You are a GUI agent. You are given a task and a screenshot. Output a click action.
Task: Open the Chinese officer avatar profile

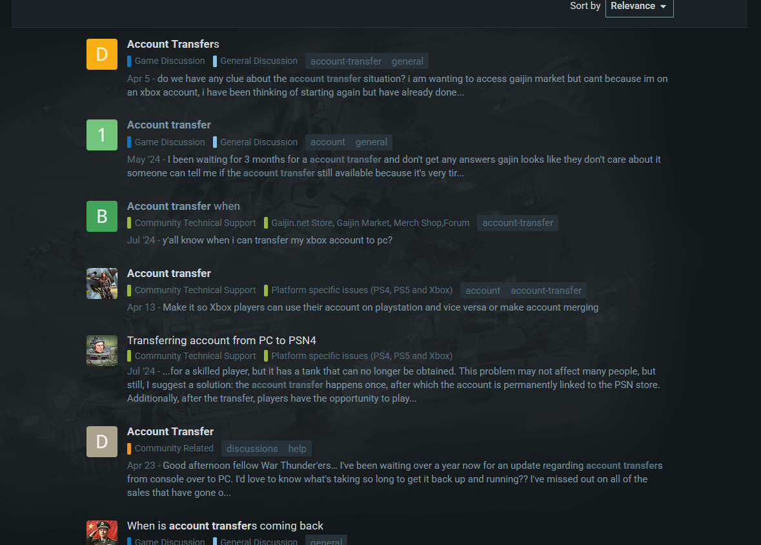click(x=102, y=533)
